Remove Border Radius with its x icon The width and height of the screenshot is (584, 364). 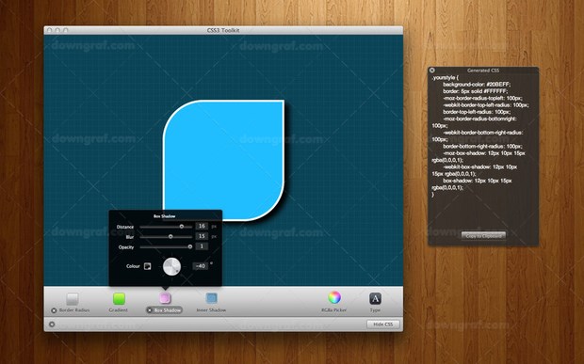[54, 310]
